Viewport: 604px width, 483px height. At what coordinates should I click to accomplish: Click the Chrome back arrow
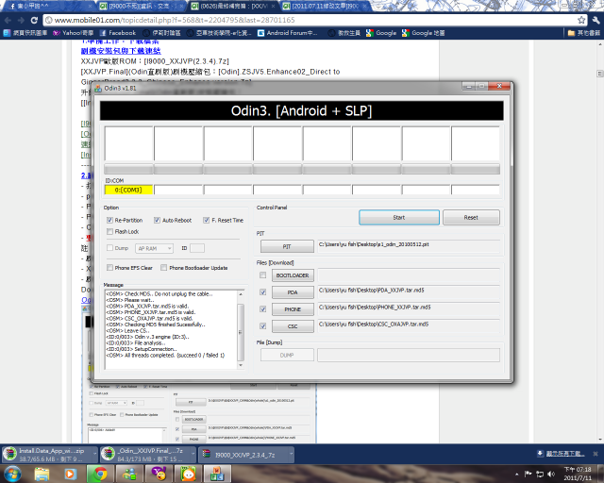coord(8,20)
